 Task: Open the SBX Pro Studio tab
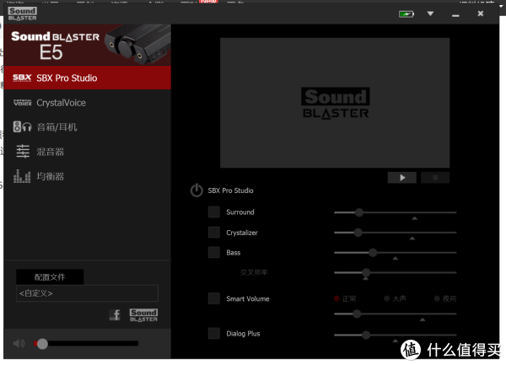(87, 78)
